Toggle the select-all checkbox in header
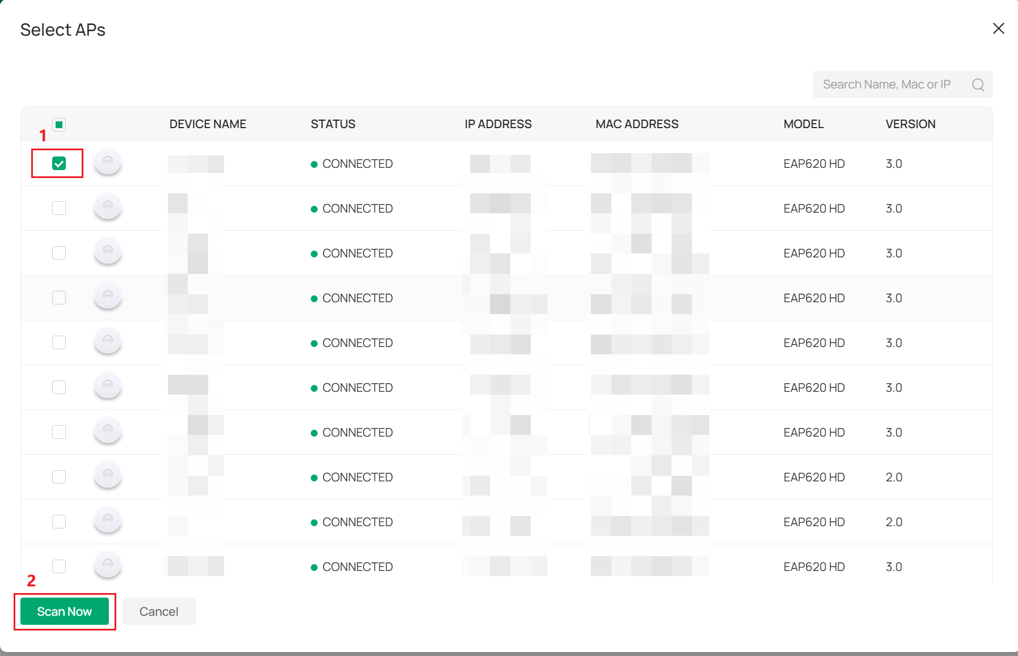The width and height of the screenshot is (1018, 656). [x=59, y=125]
